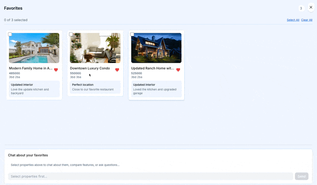Focus the 'Select properties first...' chat input
This screenshot has width=317, height=185.
pos(151,176)
